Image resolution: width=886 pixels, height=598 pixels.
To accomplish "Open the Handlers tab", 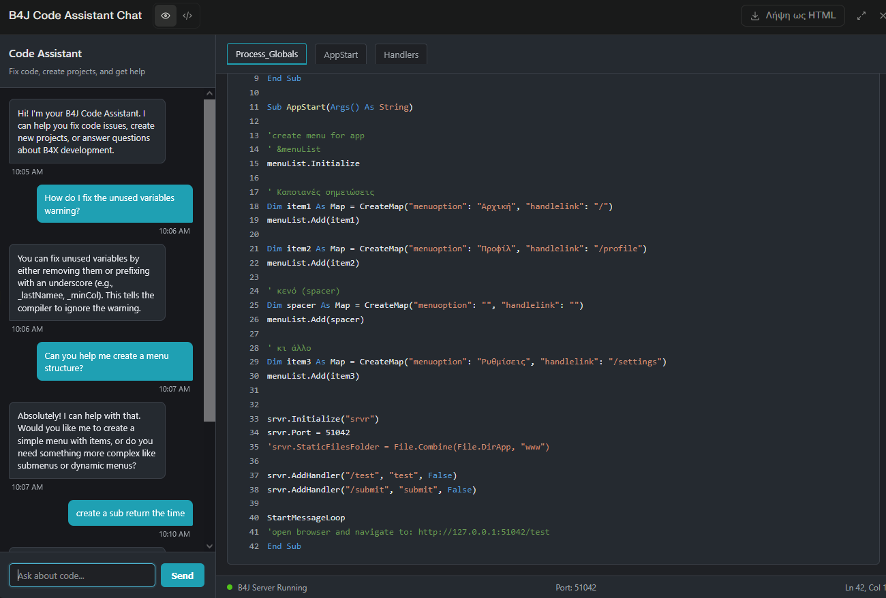I will (401, 54).
